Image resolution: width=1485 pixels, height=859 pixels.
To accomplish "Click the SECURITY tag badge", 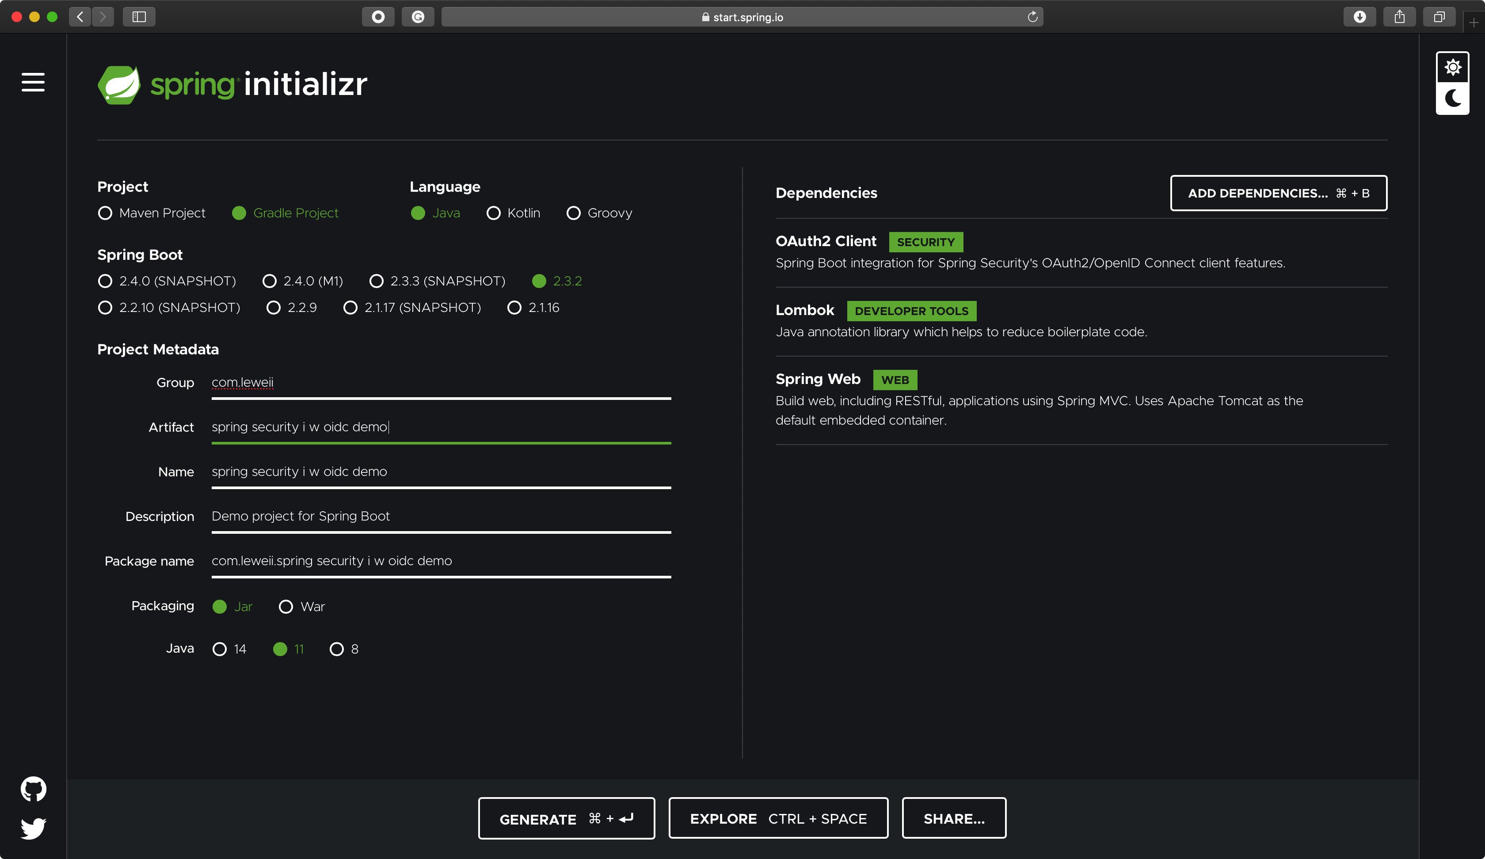I will (926, 242).
